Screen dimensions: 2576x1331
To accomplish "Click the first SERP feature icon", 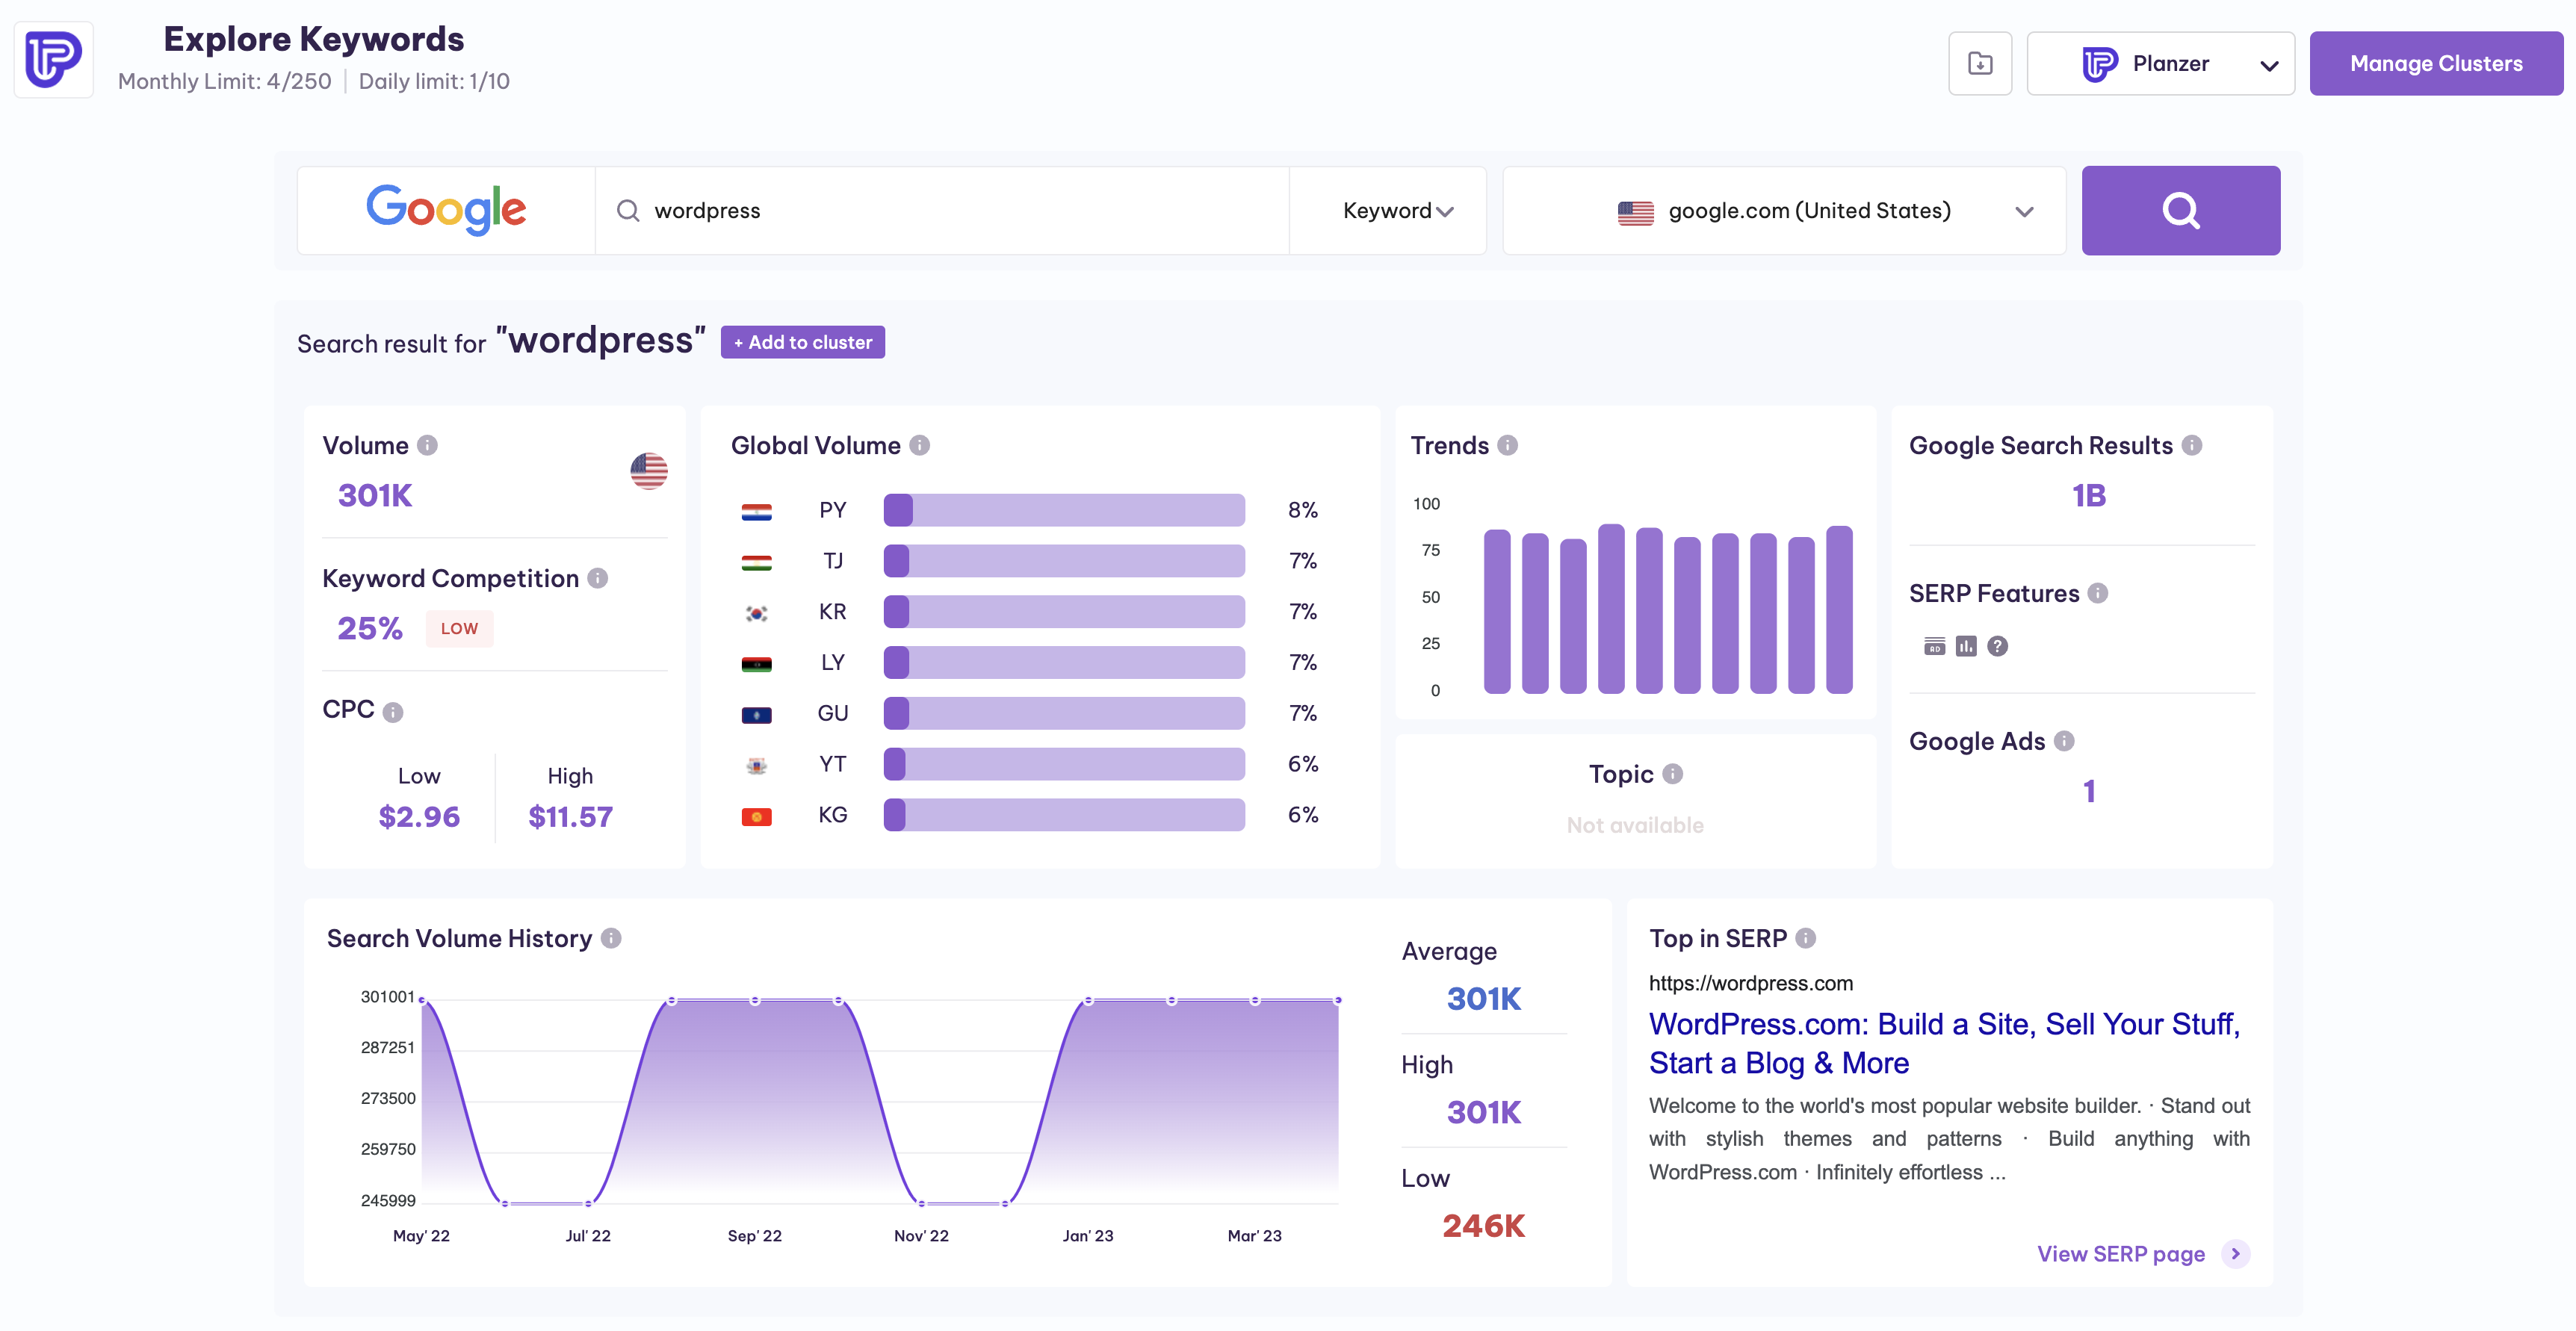I will pyautogui.click(x=1934, y=646).
